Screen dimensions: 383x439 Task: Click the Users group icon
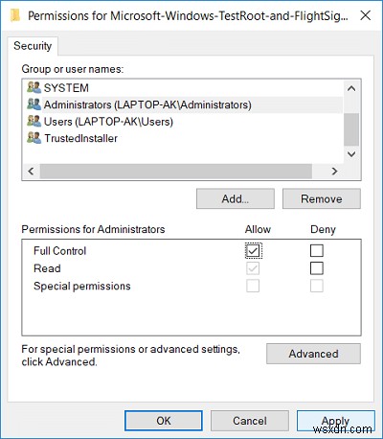point(34,122)
